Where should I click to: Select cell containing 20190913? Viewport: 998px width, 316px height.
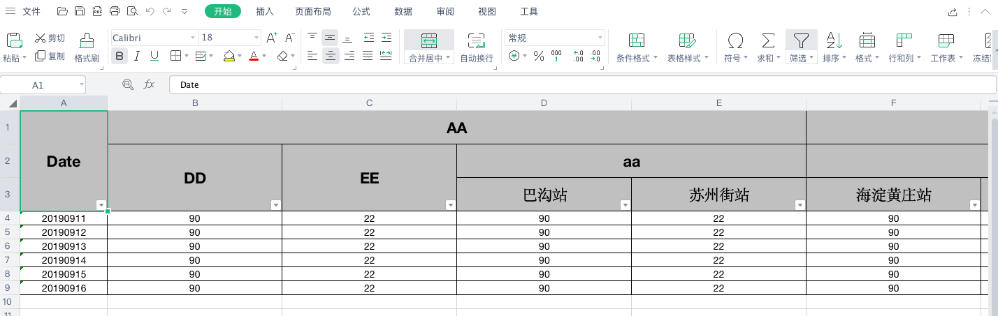(64, 246)
